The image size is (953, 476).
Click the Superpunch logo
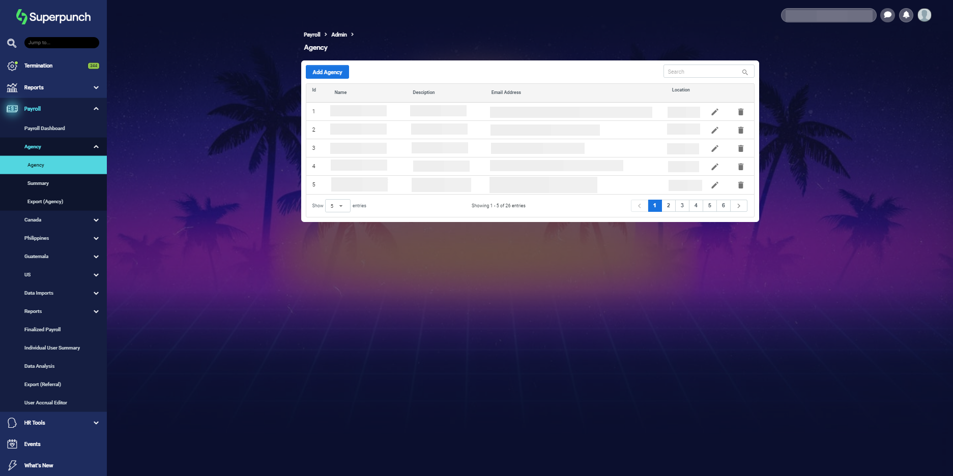tap(53, 17)
